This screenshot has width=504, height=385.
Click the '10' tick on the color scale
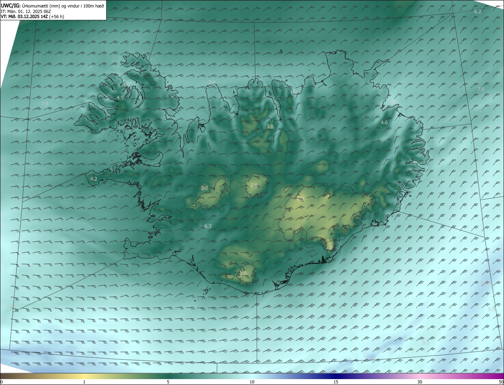(252, 382)
